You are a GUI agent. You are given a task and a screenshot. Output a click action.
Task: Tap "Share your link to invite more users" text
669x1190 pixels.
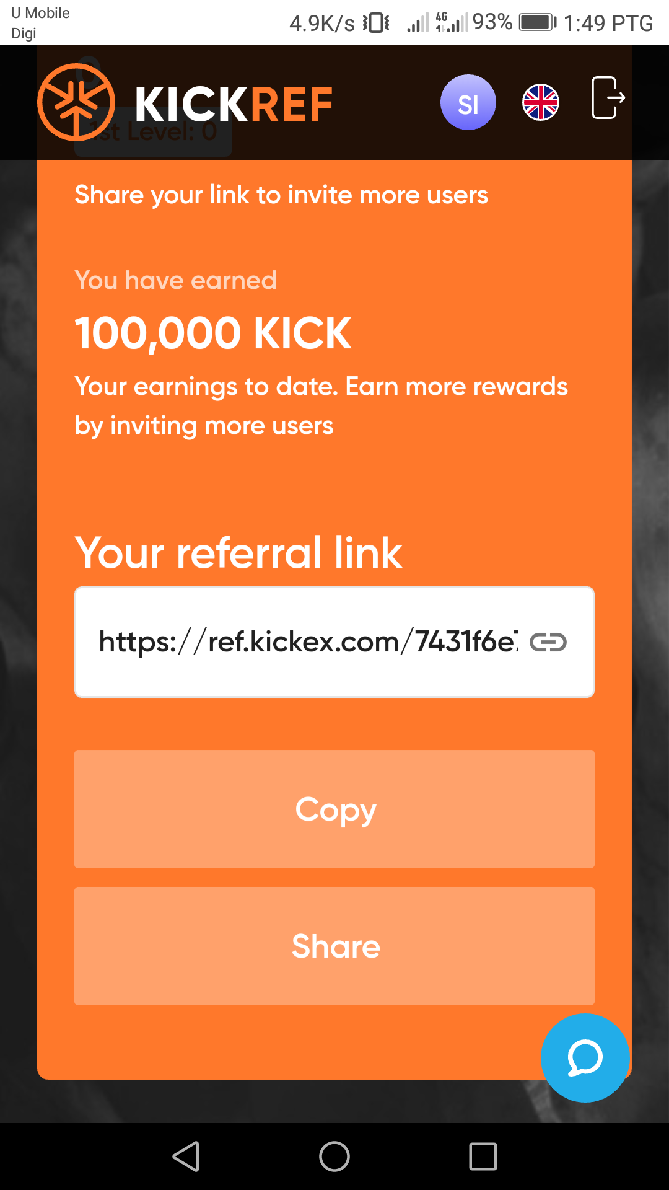(281, 195)
